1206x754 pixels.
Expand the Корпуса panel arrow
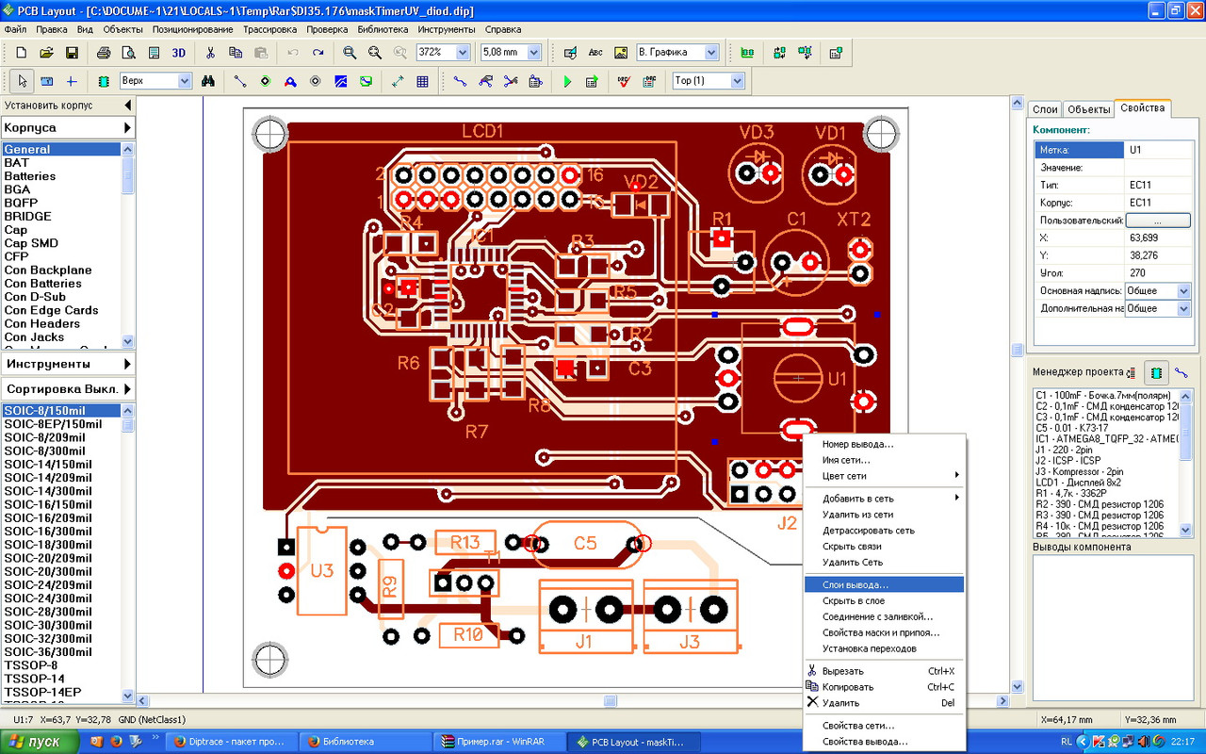click(x=126, y=127)
